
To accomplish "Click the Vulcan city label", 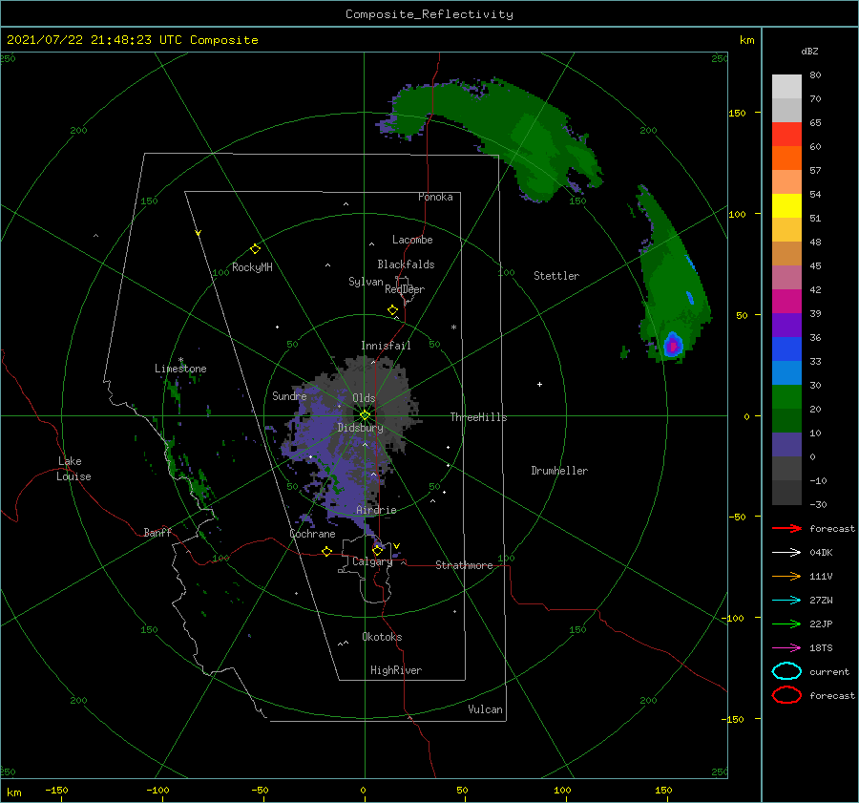I will [x=486, y=709].
